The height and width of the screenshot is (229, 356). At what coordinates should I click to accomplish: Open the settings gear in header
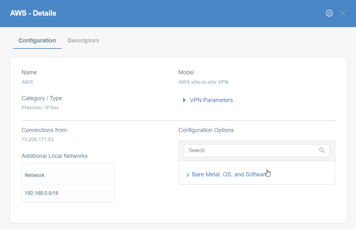pos(329,13)
